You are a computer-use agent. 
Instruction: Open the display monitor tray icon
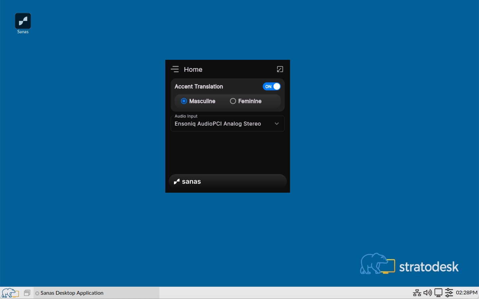438,293
